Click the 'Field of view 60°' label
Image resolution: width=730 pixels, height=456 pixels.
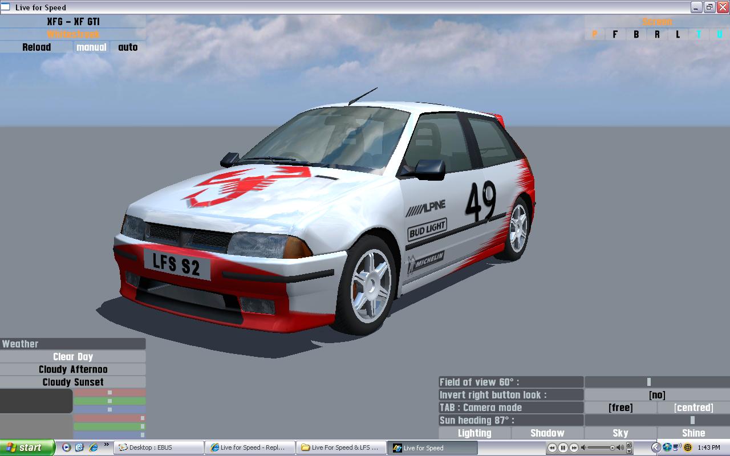[x=511, y=382]
